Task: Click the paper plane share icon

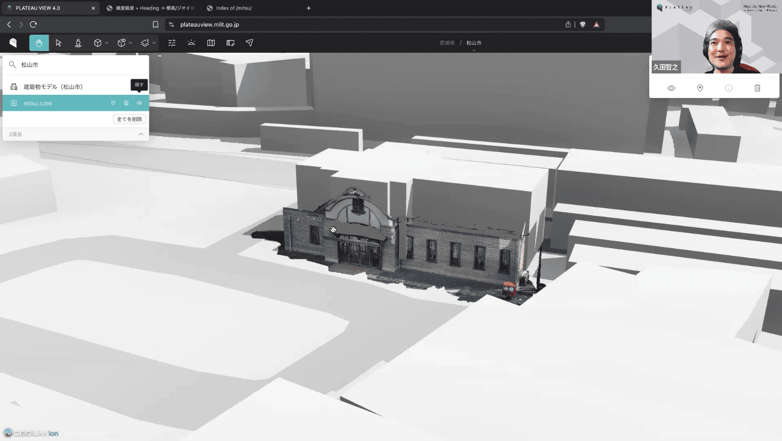Action: coord(249,43)
